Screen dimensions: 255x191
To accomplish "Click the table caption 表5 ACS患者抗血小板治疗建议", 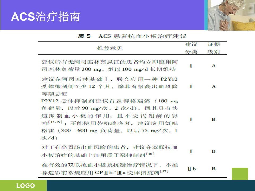I will pos(132,36).
